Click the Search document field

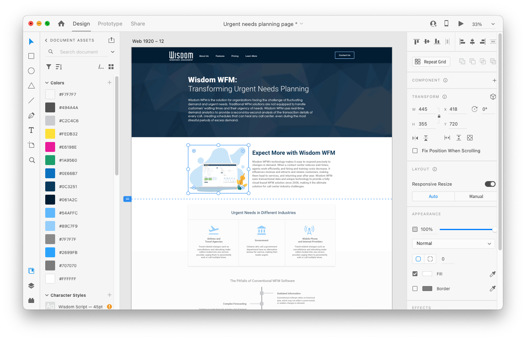coord(79,52)
